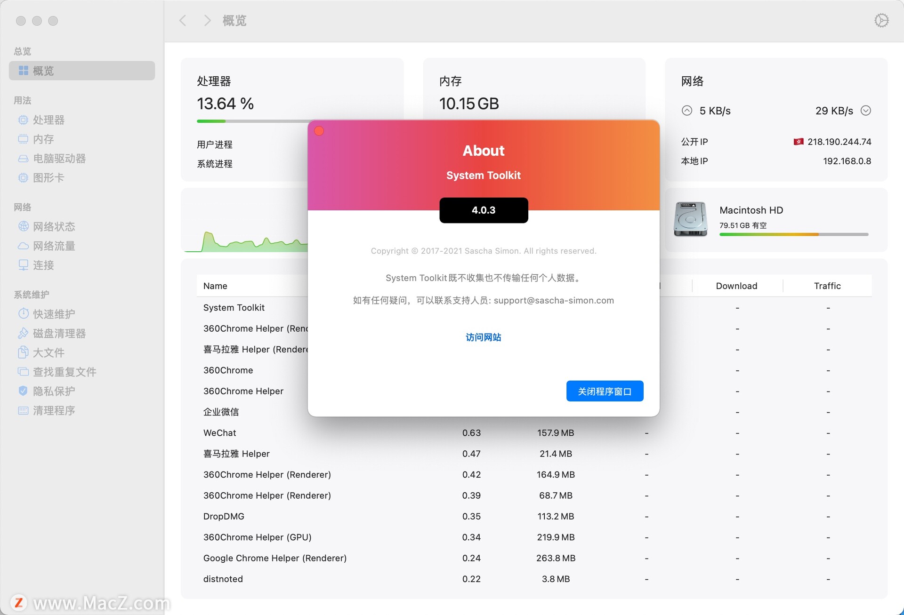Click the public IP 218.190.244.74

tap(839, 142)
